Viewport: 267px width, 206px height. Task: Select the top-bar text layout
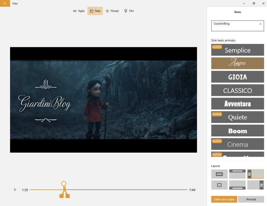point(237,174)
